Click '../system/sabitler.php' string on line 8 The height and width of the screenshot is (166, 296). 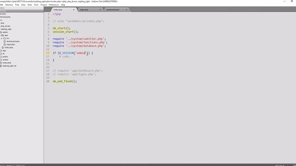click(x=85, y=39)
